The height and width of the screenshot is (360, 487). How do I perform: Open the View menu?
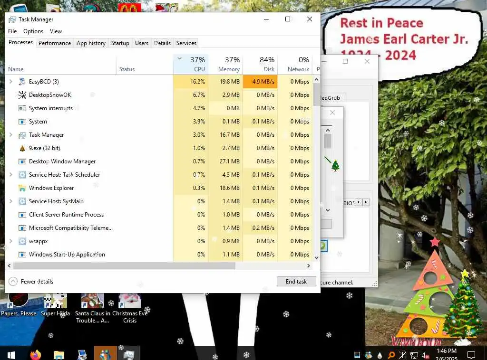pos(56,31)
